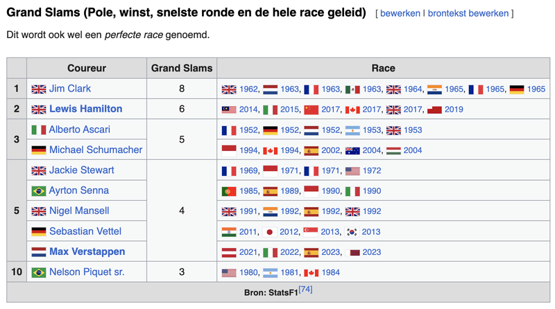Screen dimensions: 555x309
Task: Click the German flag next to Sebastian Vettel
Action: 38,231
